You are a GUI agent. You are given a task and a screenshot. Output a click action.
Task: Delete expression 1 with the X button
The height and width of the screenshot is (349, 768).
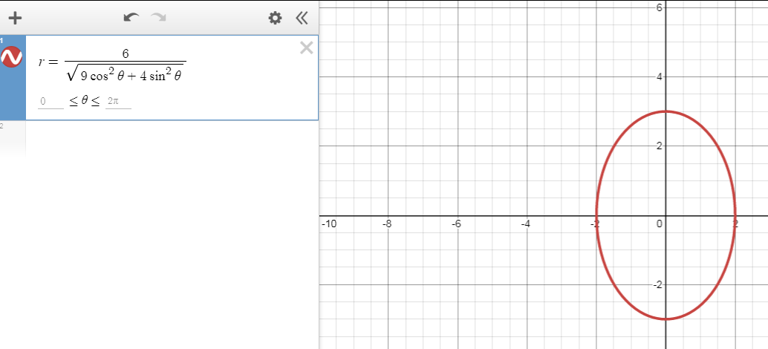point(306,48)
